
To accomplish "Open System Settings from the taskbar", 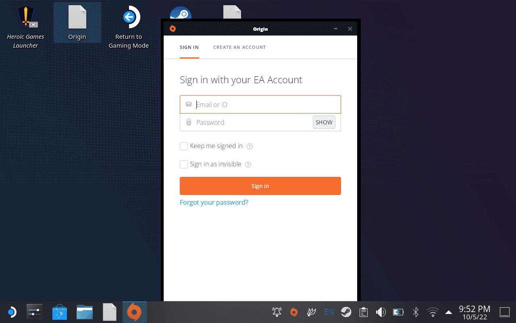I will (35, 312).
